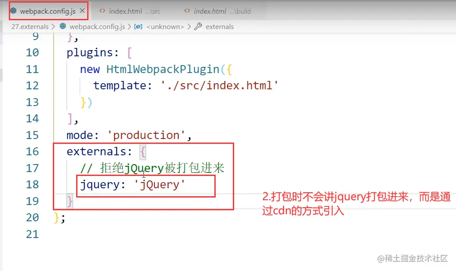
Task: Click closing brace on line 19
Action: (70, 201)
